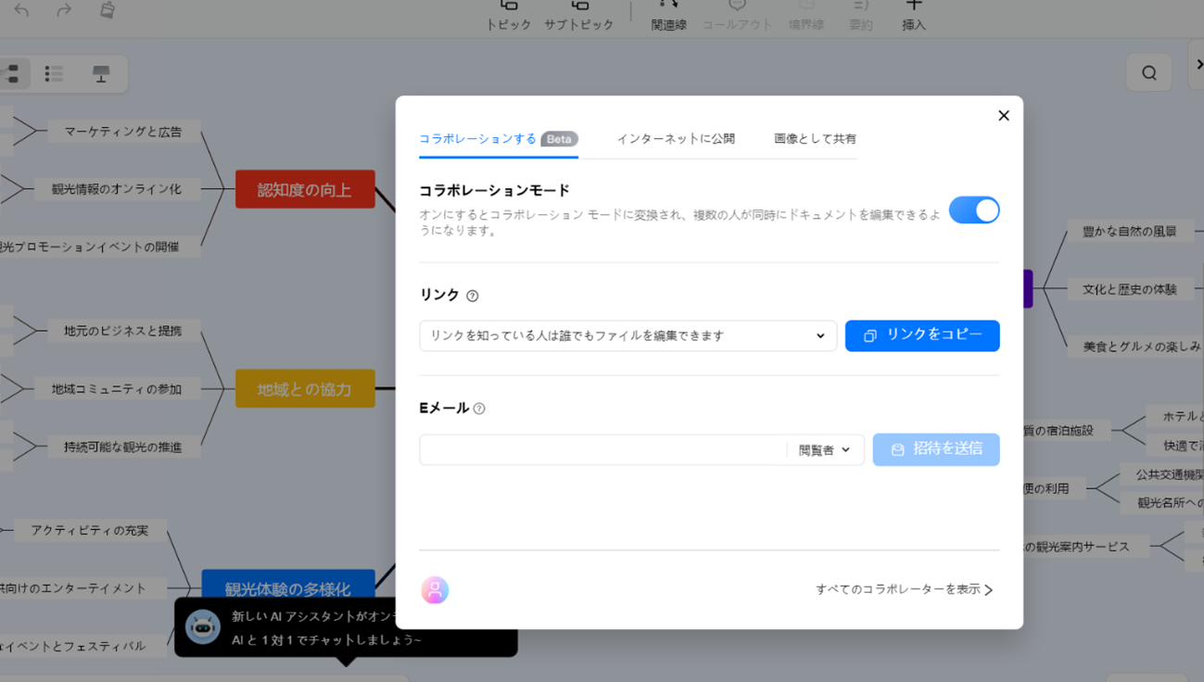The width and height of the screenshot is (1204, 682).
Task: Select the 地域との協力 node
Action: tap(305, 389)
